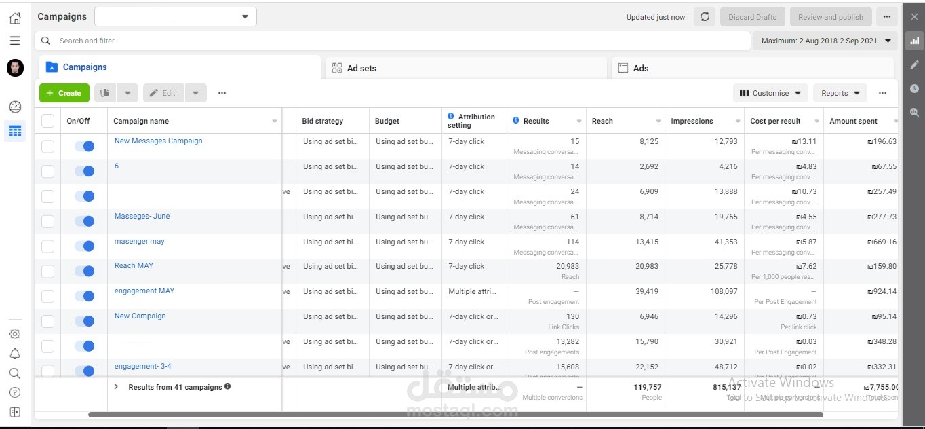Check the box for New Messages Campaign row

[x=47, y=146]
